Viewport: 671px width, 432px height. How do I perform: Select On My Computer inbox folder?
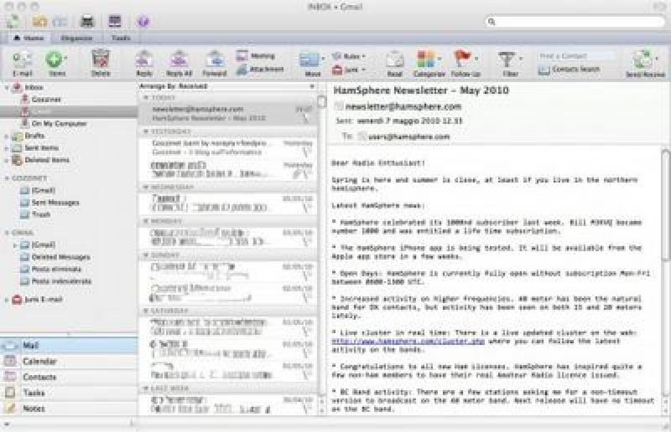point(68,123)
